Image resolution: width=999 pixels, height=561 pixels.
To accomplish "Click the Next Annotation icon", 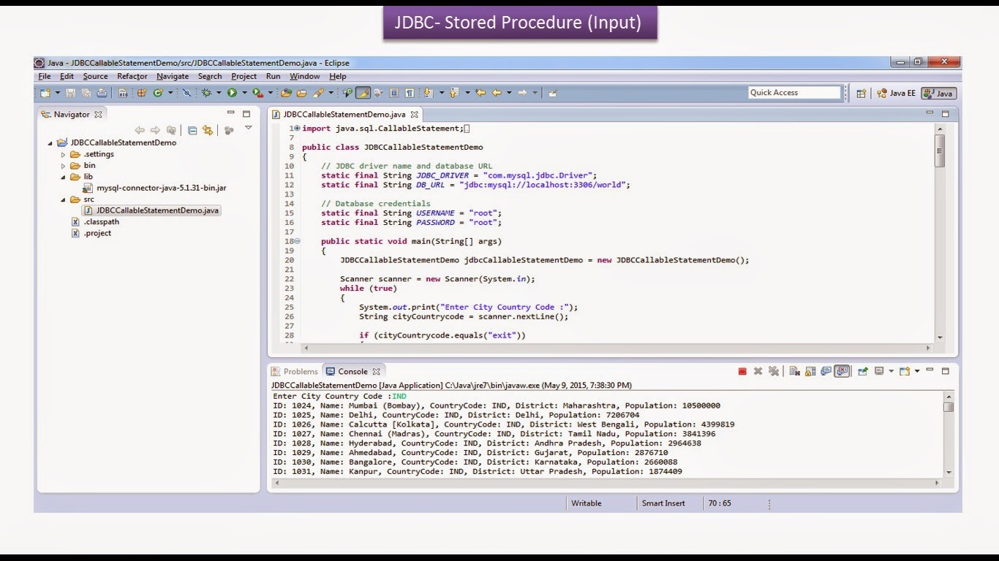I will tap(428, 93).
